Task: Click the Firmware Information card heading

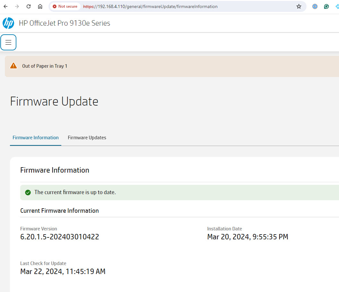Action: click(x=55, y=170)
